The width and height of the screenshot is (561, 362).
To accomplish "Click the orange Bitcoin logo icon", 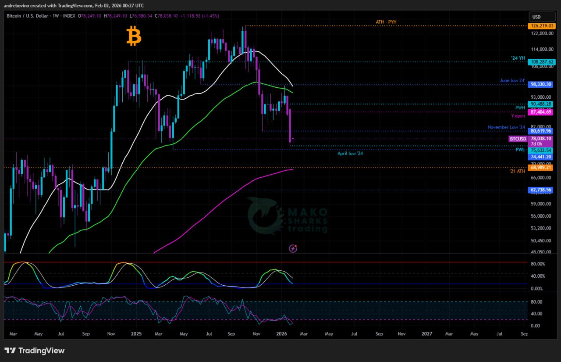I will 134,36.
